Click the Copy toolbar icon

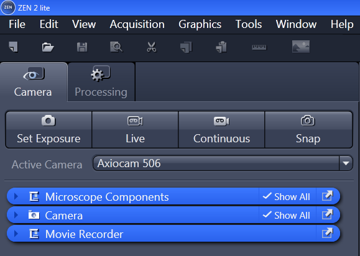[186, 47]
